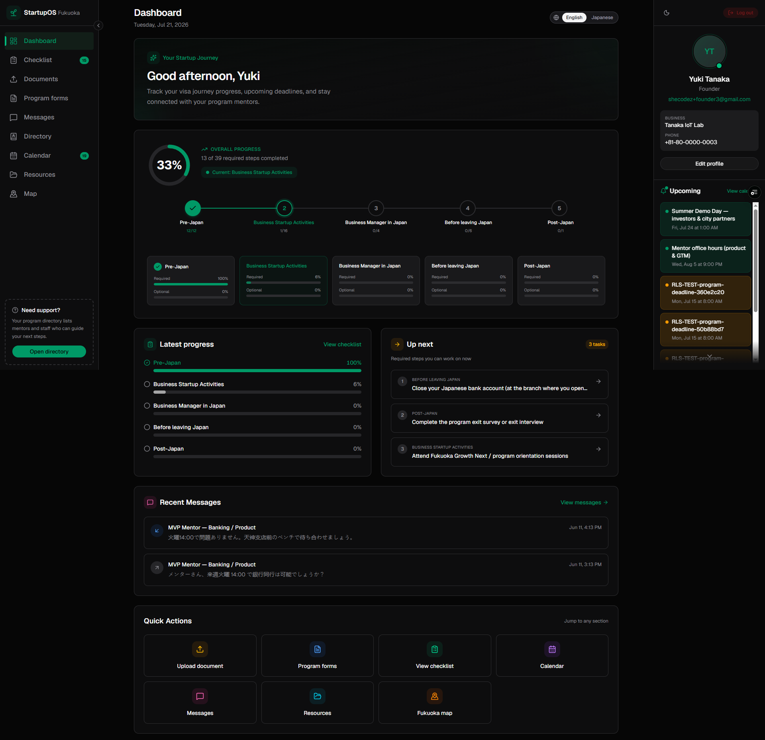Click the Upload document quick action
This screenshot has height=740, width=765.
click(x=200, y=656)
